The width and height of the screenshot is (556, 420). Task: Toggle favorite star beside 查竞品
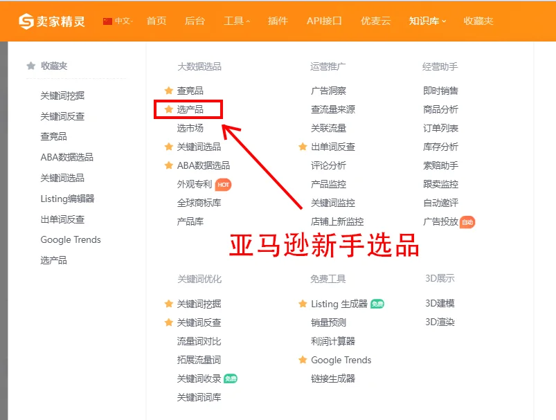point(169,91)
